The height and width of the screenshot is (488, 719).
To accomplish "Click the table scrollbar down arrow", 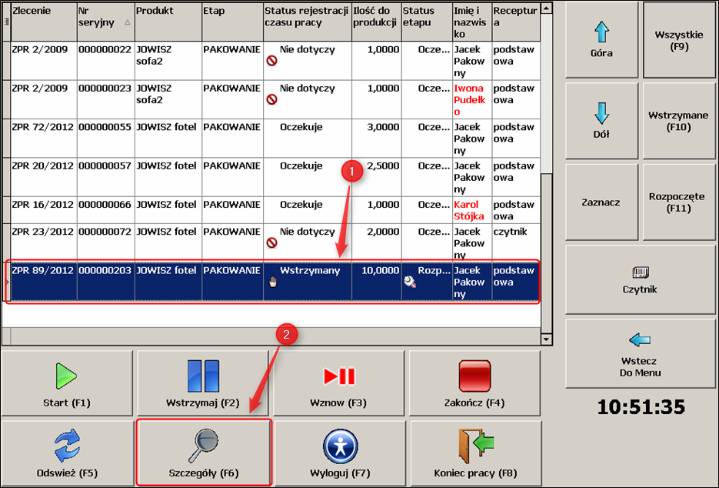I will pyautogui.click(x=547, y=339).
